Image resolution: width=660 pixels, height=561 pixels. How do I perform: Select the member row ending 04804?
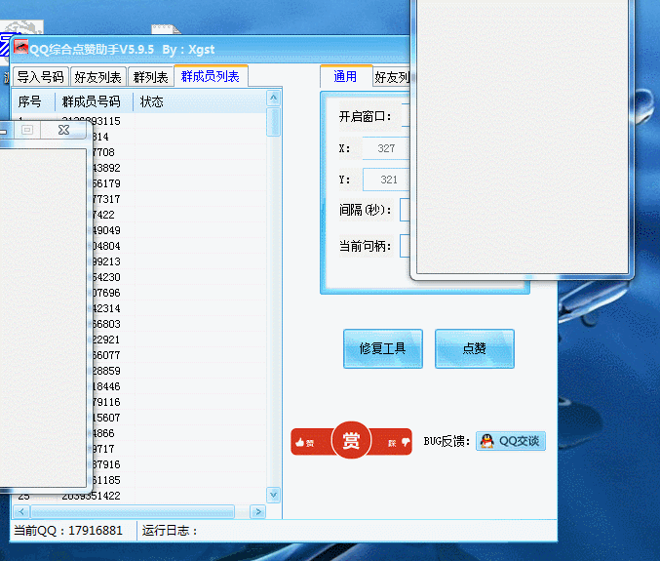(178, 246)
